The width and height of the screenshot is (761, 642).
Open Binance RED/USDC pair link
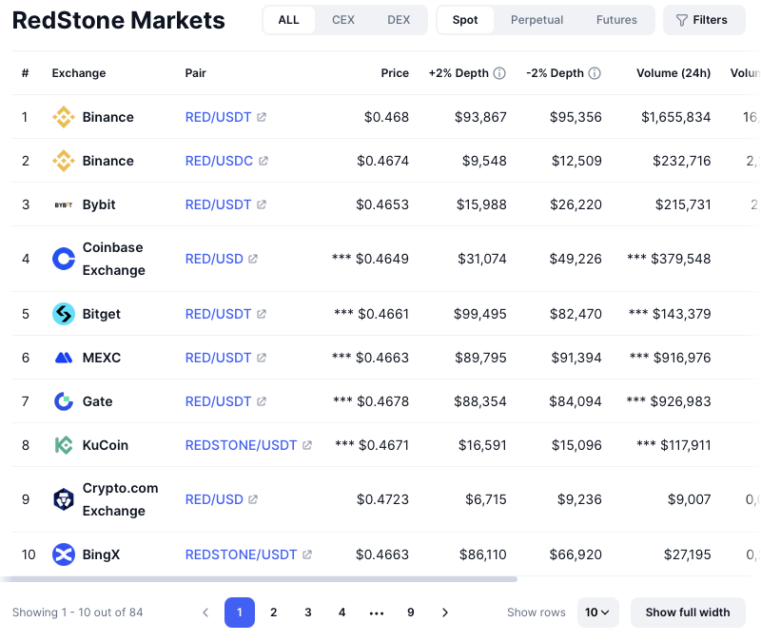click(220, 161)
